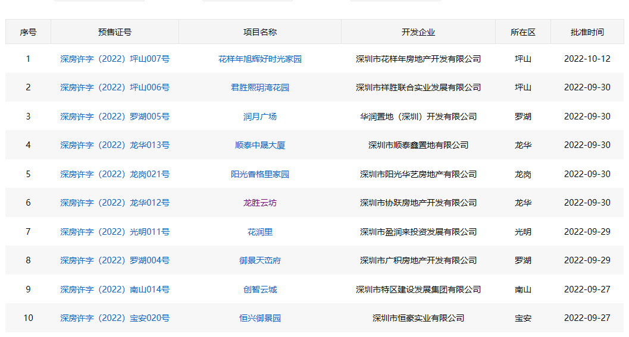This screenshot has height=337, width=629.
Task: Click the 预售证号 column header
Action: pyautogui.click(x=115, y=32)
